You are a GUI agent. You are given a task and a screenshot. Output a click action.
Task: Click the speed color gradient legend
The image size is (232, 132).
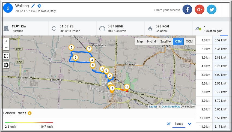tap(29, 122)
